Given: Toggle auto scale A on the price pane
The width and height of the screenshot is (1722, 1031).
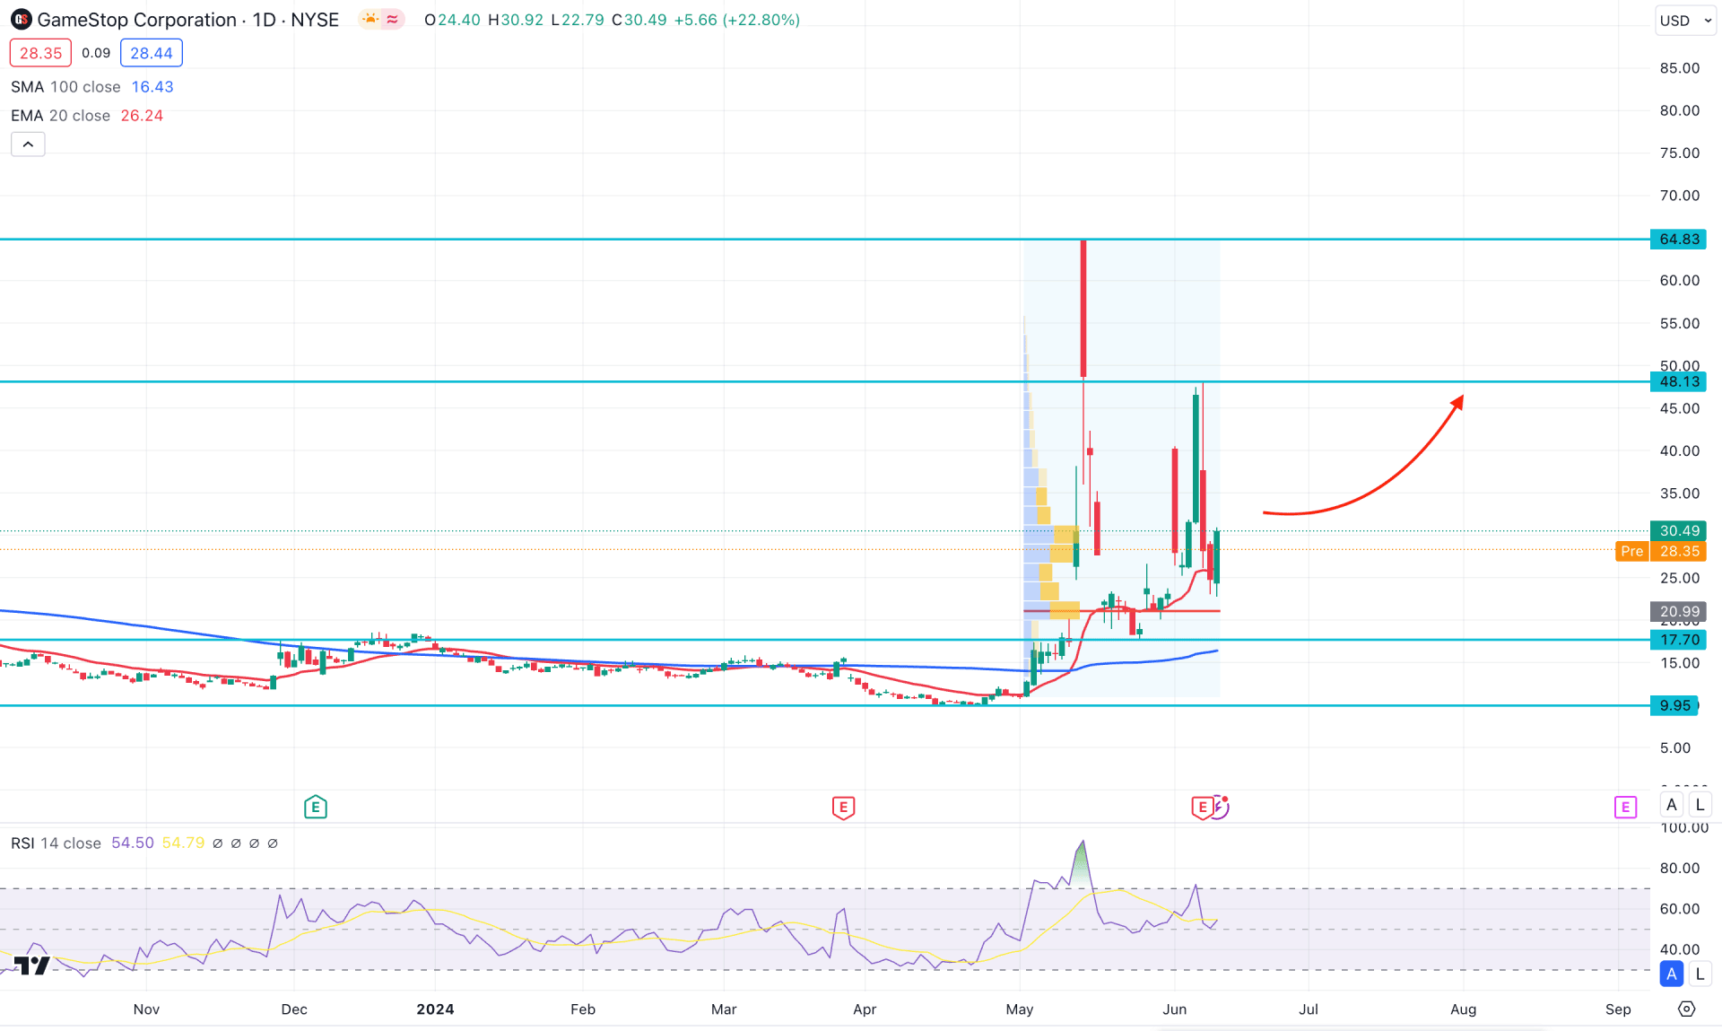Looking at the screenshot, I should (x=1672, y=805).
